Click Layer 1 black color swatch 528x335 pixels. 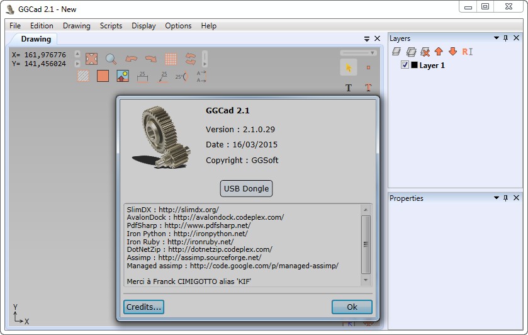pos(414,65)
